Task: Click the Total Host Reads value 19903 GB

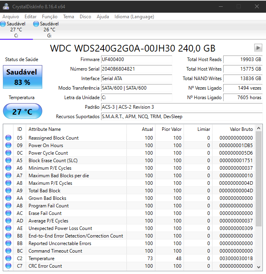Action: tap(243, 59)
